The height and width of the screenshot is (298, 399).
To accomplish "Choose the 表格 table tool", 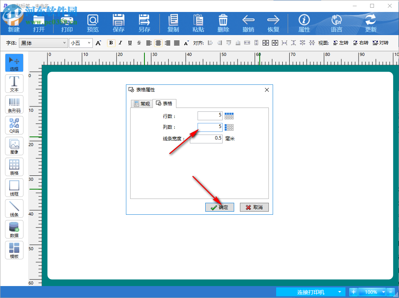I will click(x=14, y=167).
